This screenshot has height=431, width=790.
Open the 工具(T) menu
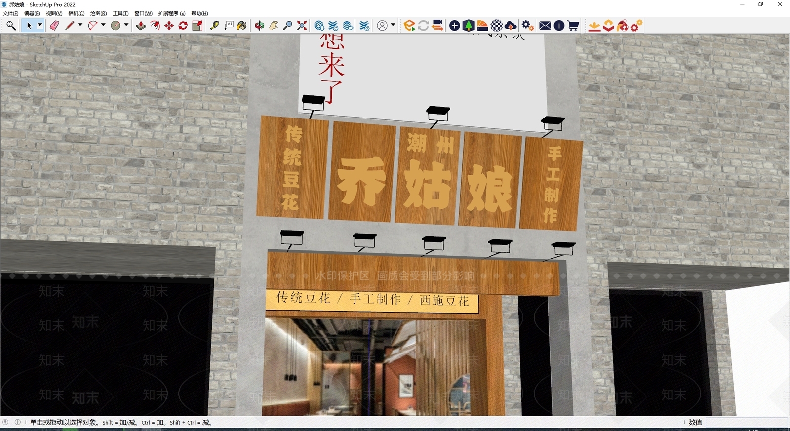[x=120, y=13]
